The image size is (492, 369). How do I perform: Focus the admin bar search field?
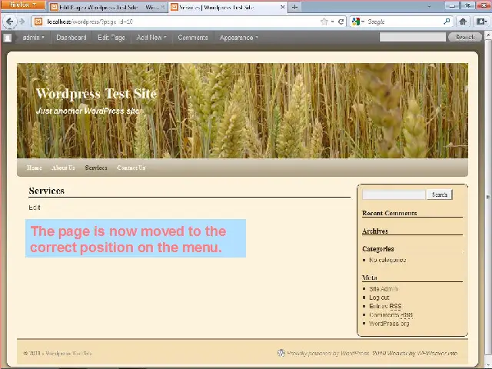coord(412,37)
